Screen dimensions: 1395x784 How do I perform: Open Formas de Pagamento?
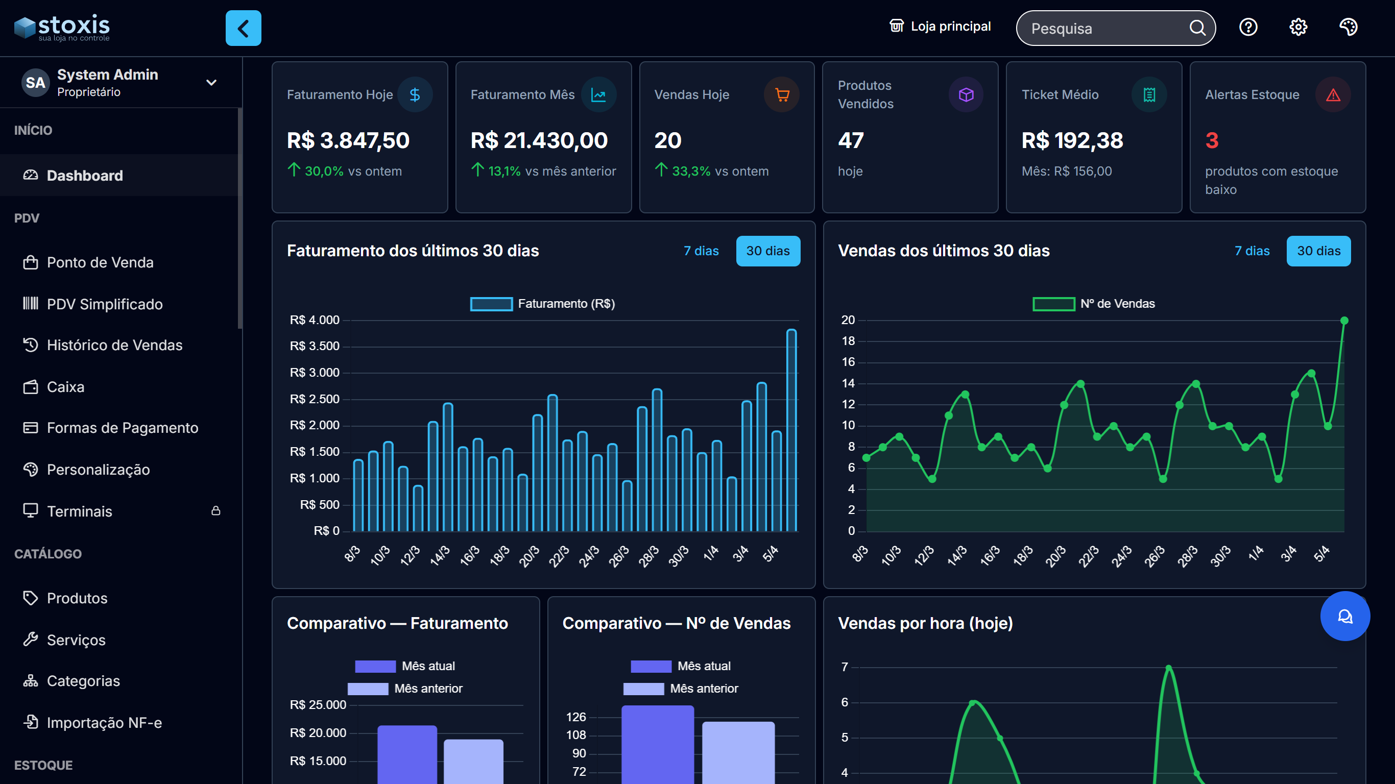pyautogui.click(x=118, y=428)
